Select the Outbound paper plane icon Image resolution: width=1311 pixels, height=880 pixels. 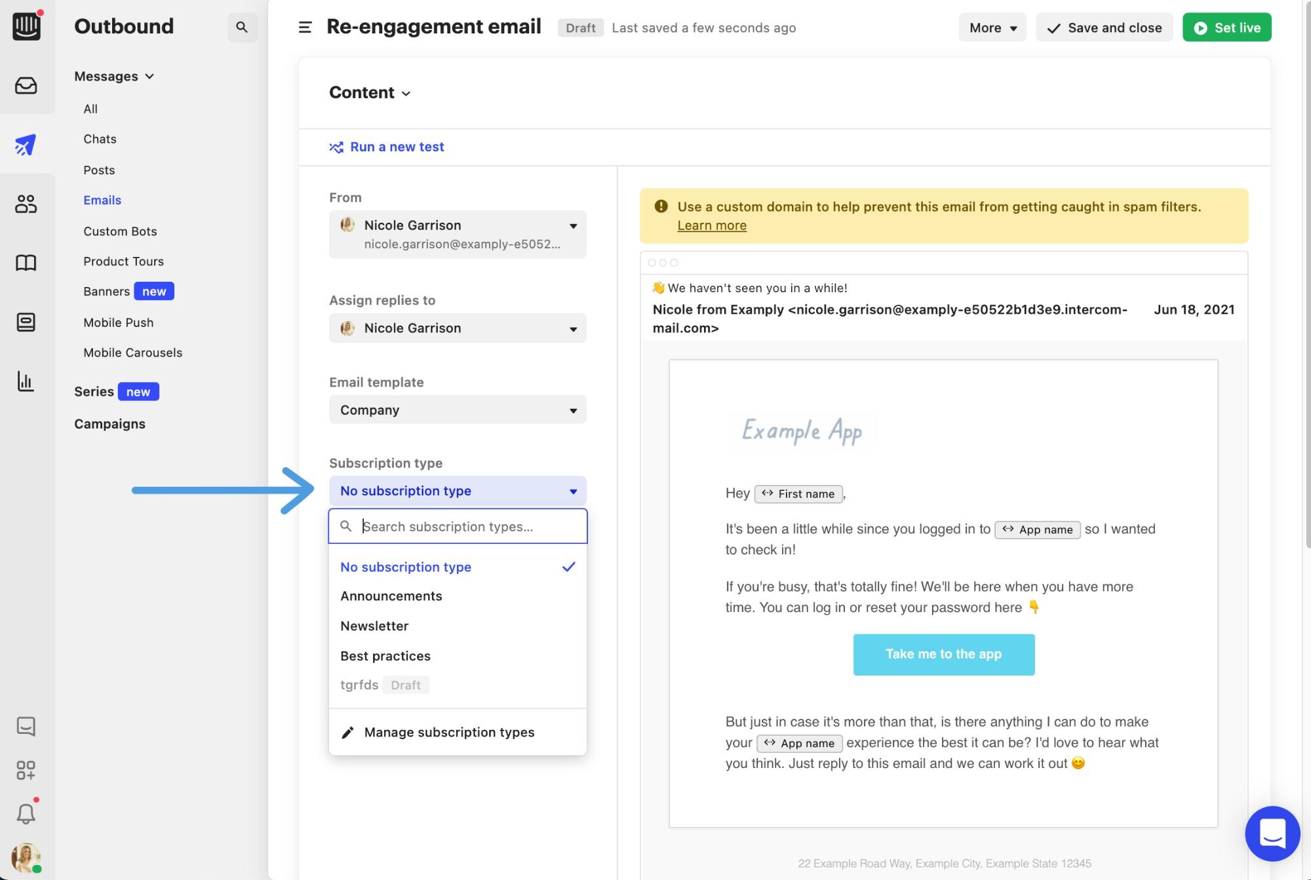(26, 145)
